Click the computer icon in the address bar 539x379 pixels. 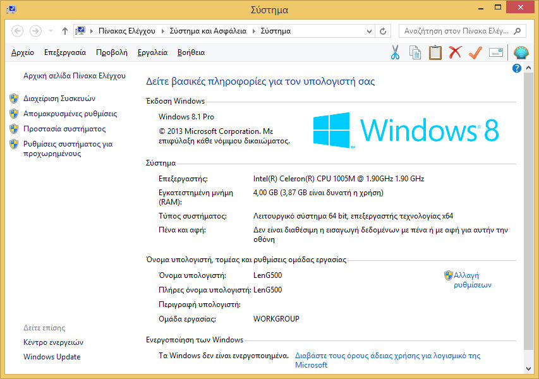[80, 31]
